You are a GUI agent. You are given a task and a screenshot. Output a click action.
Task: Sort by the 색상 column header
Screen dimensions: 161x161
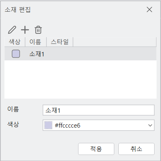pyautogui.click(x=15, y=42)
